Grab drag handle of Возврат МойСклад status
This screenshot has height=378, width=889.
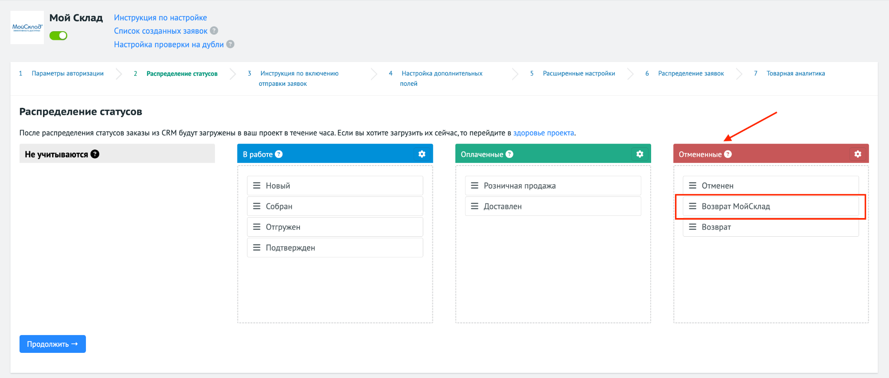[692, 206]
